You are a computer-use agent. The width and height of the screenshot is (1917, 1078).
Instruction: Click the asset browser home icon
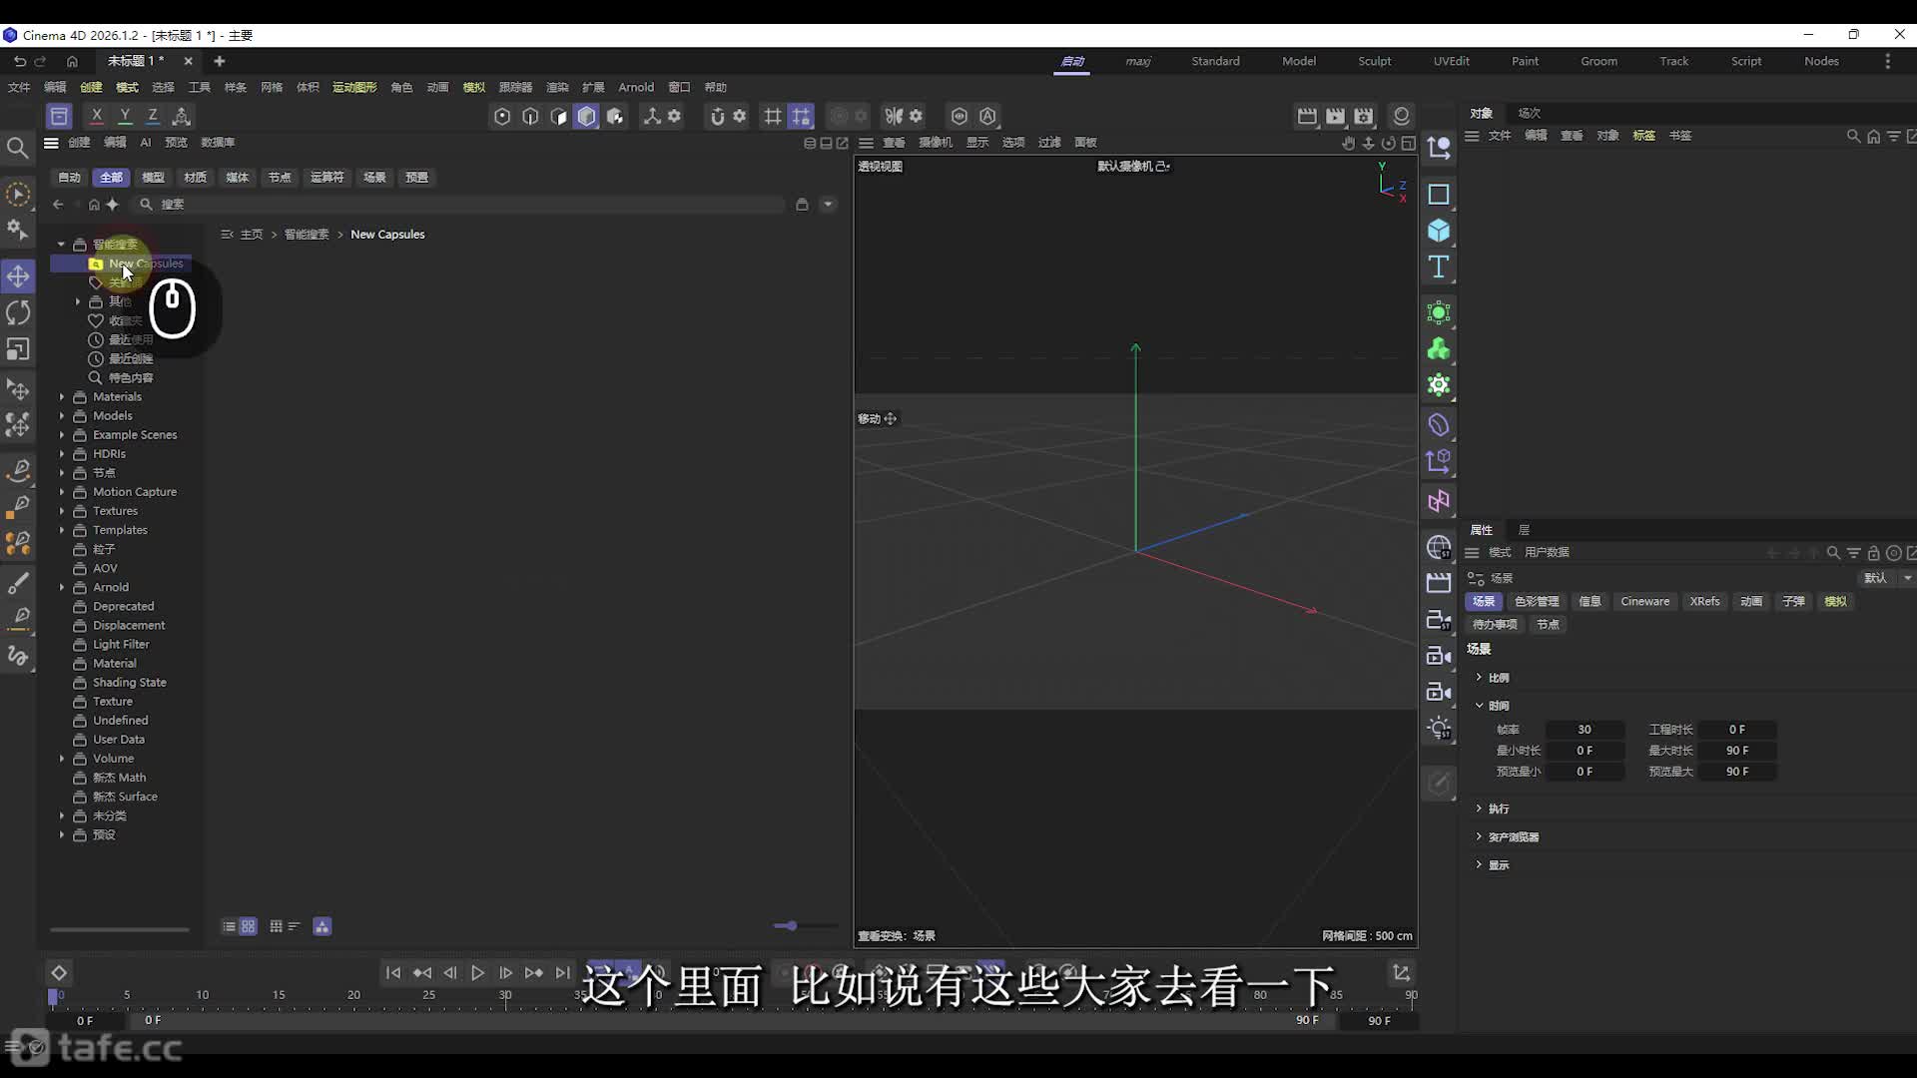pos(94,205)
